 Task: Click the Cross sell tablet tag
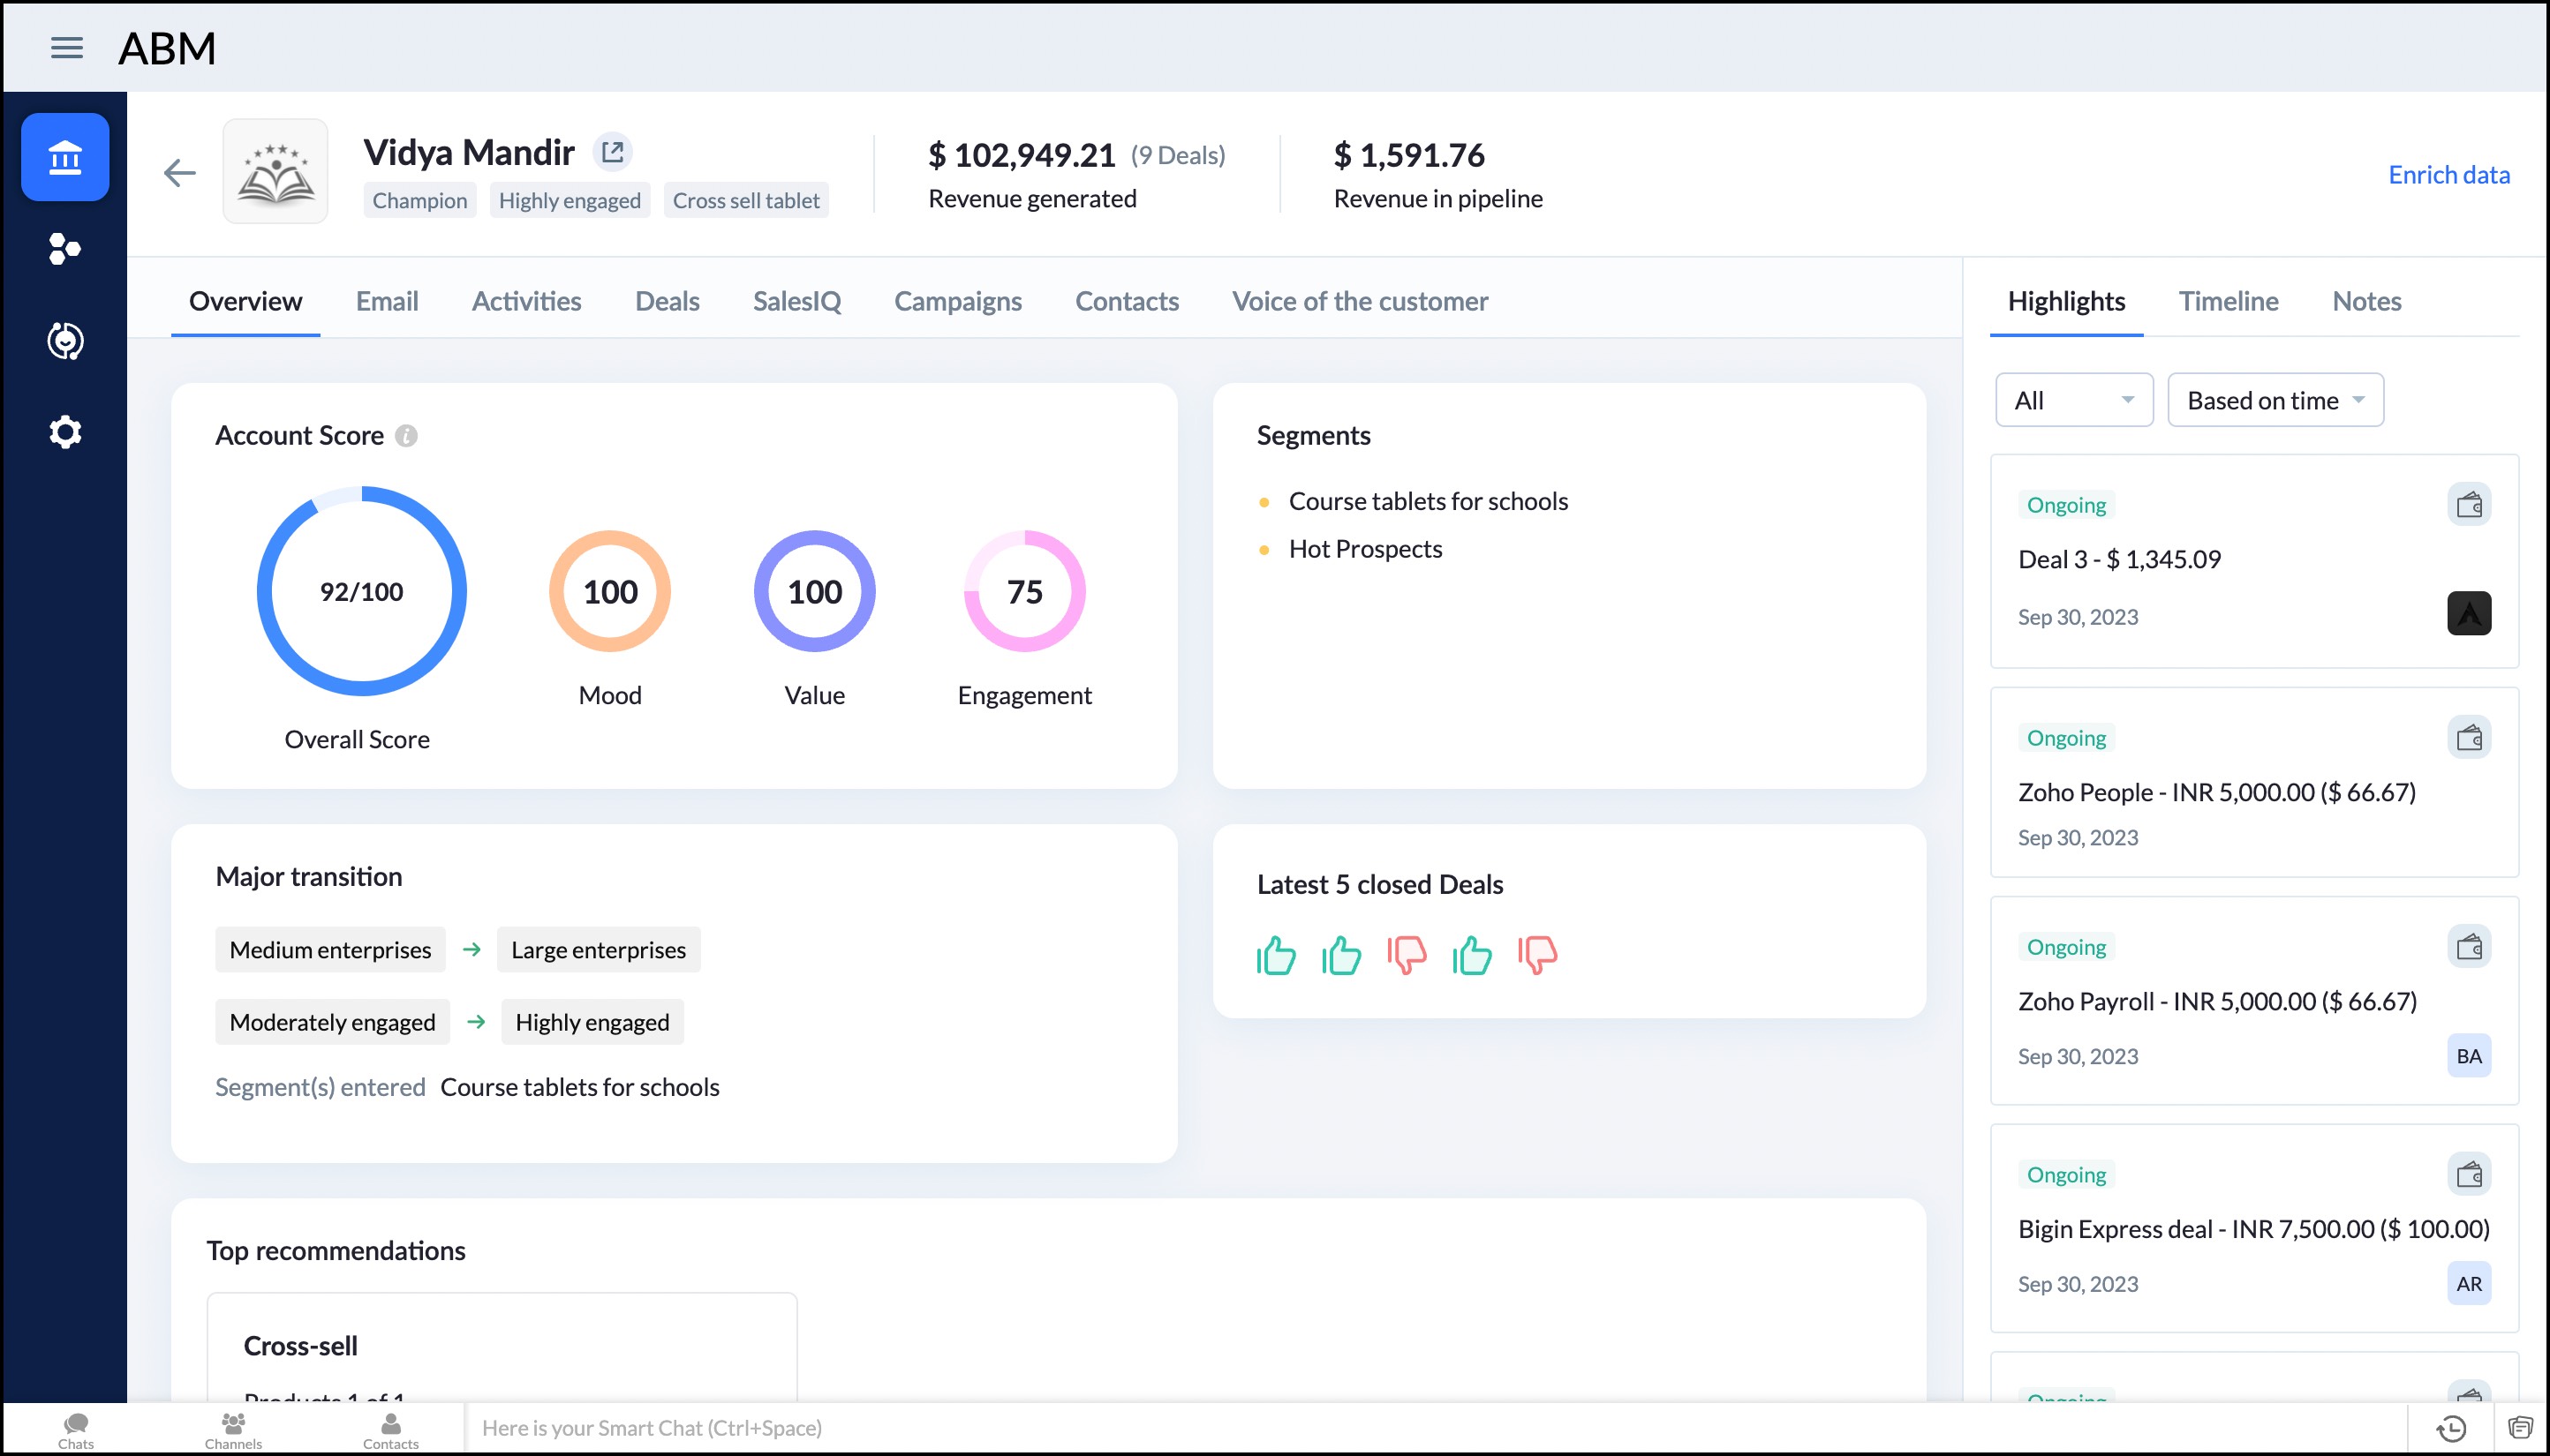tap(745, 200)
